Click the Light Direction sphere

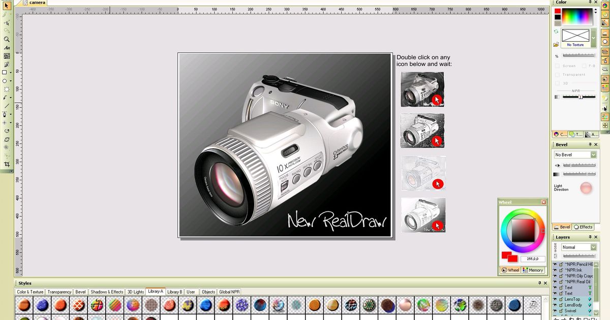coord(586,188)
